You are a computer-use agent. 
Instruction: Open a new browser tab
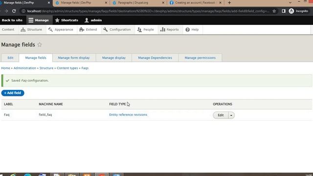pos(229,3)
